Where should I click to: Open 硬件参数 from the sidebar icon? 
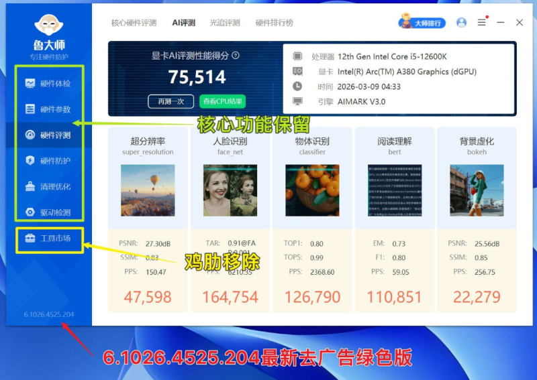tap(30, 109)
